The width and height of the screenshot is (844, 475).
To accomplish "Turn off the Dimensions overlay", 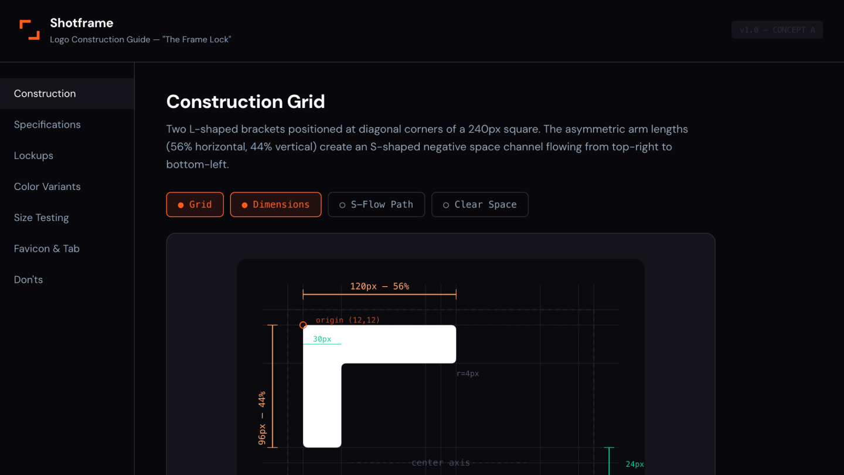I will [275, 205].
